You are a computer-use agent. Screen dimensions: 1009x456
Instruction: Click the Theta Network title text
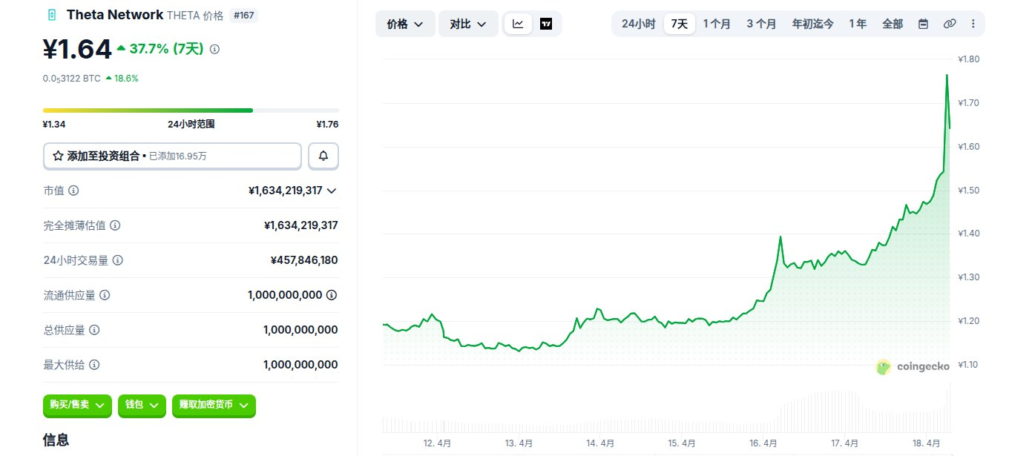(115, 15)
